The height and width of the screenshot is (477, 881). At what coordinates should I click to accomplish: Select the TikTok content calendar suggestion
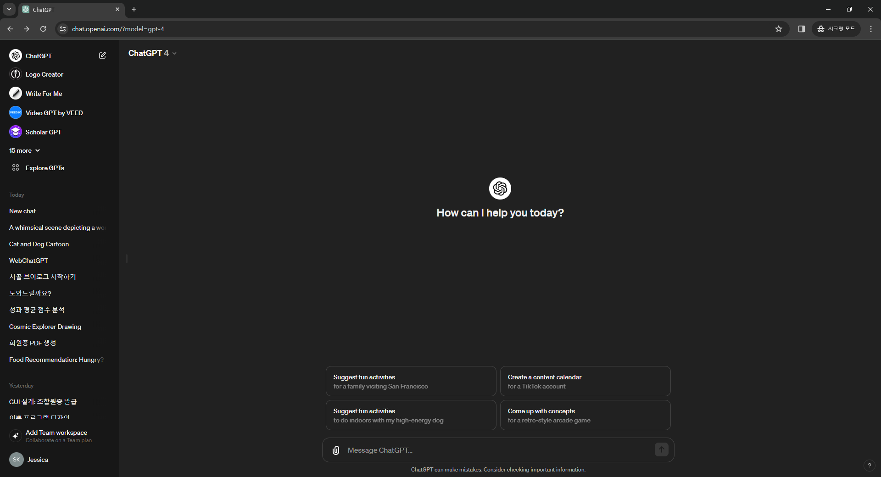[x=585, y=381]
